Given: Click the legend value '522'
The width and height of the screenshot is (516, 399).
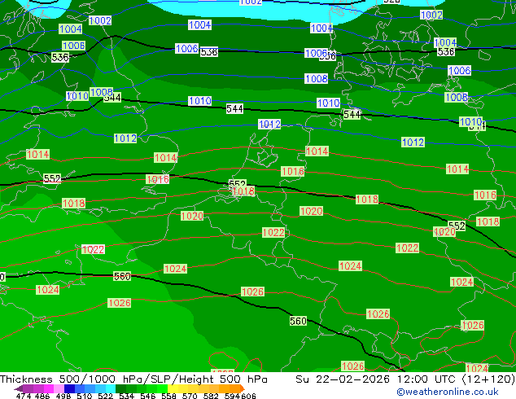Looking at the screenshot, I should point(105,396).
